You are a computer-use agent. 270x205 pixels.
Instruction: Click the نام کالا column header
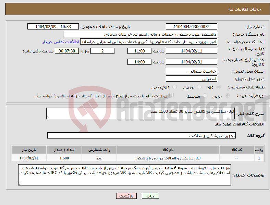coord(168,150)
